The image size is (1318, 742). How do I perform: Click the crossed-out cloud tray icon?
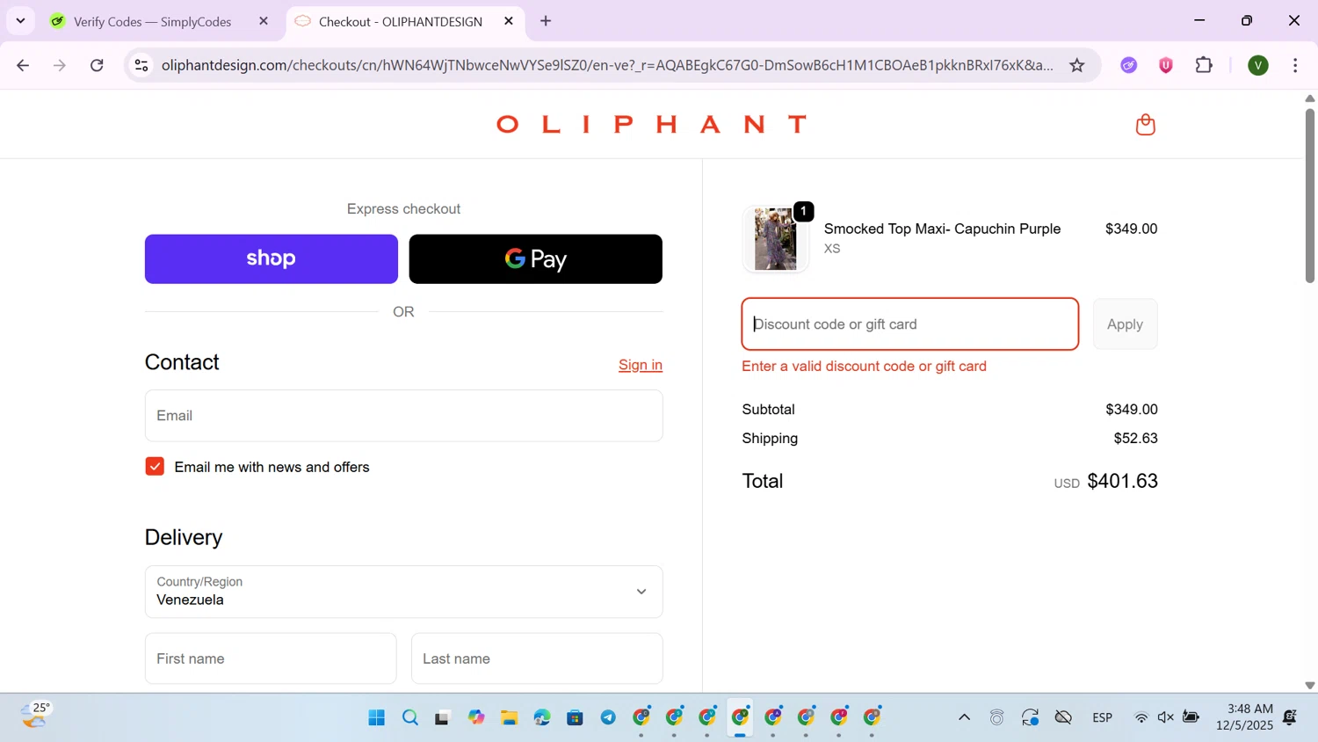(1063, 717)
